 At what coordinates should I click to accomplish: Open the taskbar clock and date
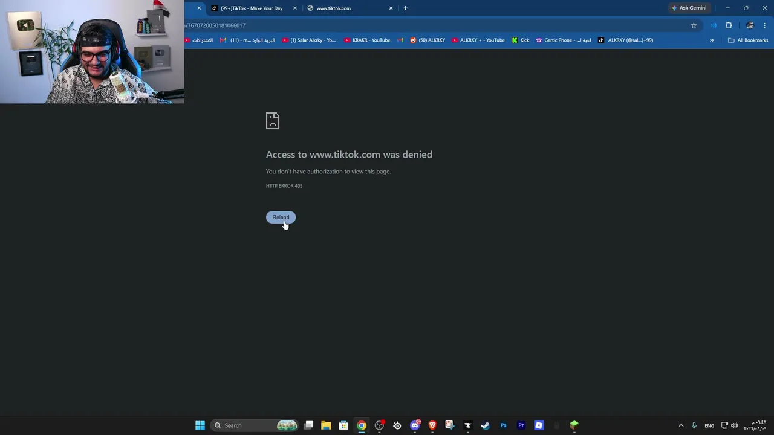(x=755, y=425)
